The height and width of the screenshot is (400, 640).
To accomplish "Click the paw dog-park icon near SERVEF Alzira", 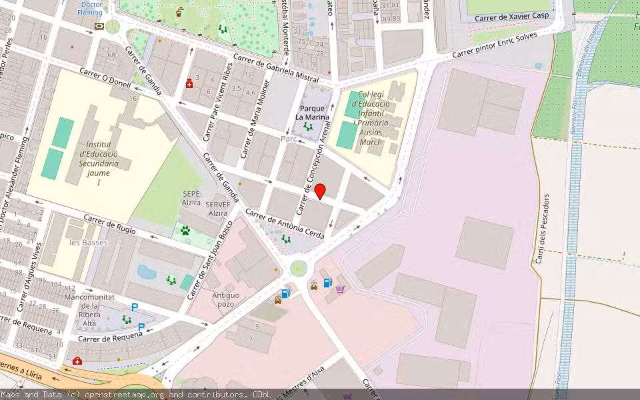I will click(185, 231).
